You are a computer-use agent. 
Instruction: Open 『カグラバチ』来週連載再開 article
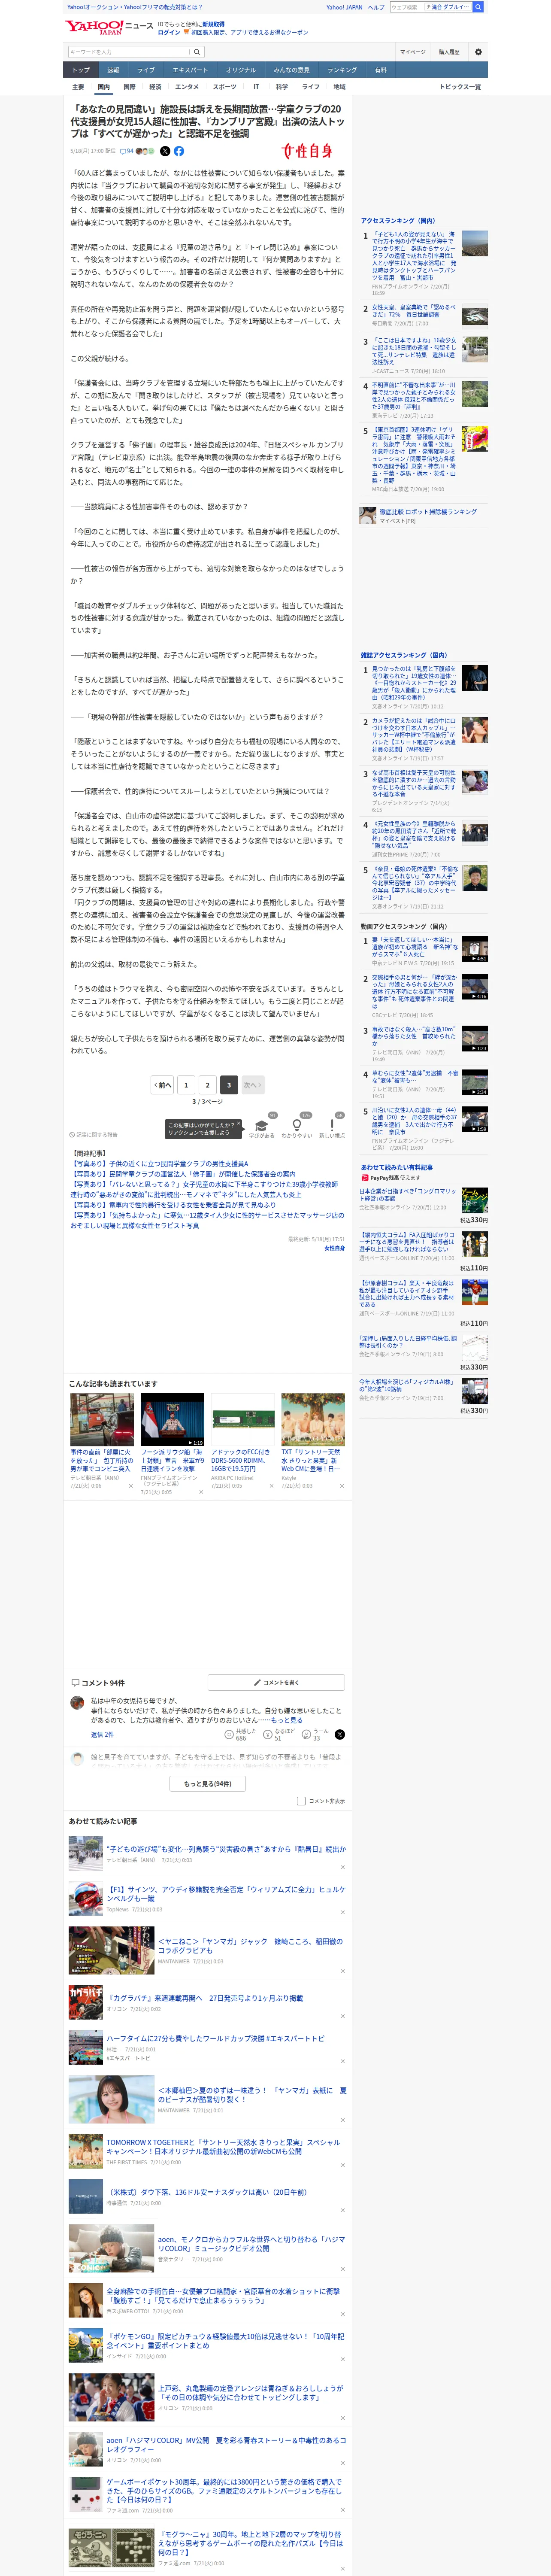[x=206, y=1998]
